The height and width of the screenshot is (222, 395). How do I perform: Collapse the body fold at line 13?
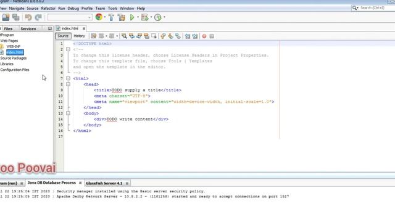[68, 113]
